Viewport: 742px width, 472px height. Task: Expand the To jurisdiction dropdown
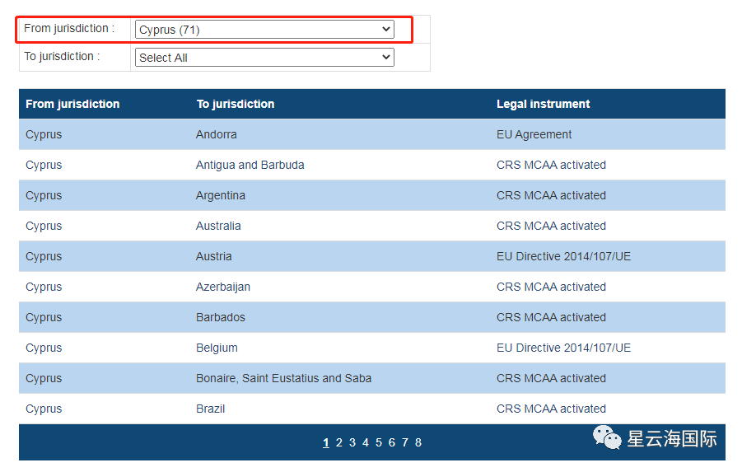[264, 58]
